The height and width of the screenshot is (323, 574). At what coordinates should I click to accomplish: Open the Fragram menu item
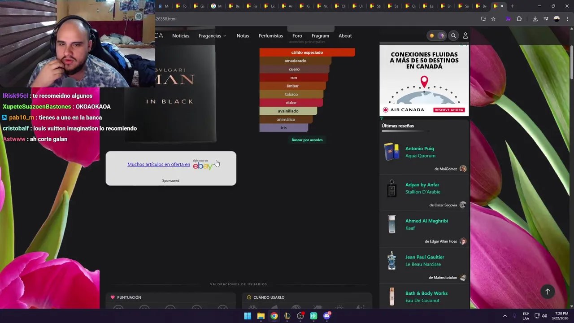(320, 36)
